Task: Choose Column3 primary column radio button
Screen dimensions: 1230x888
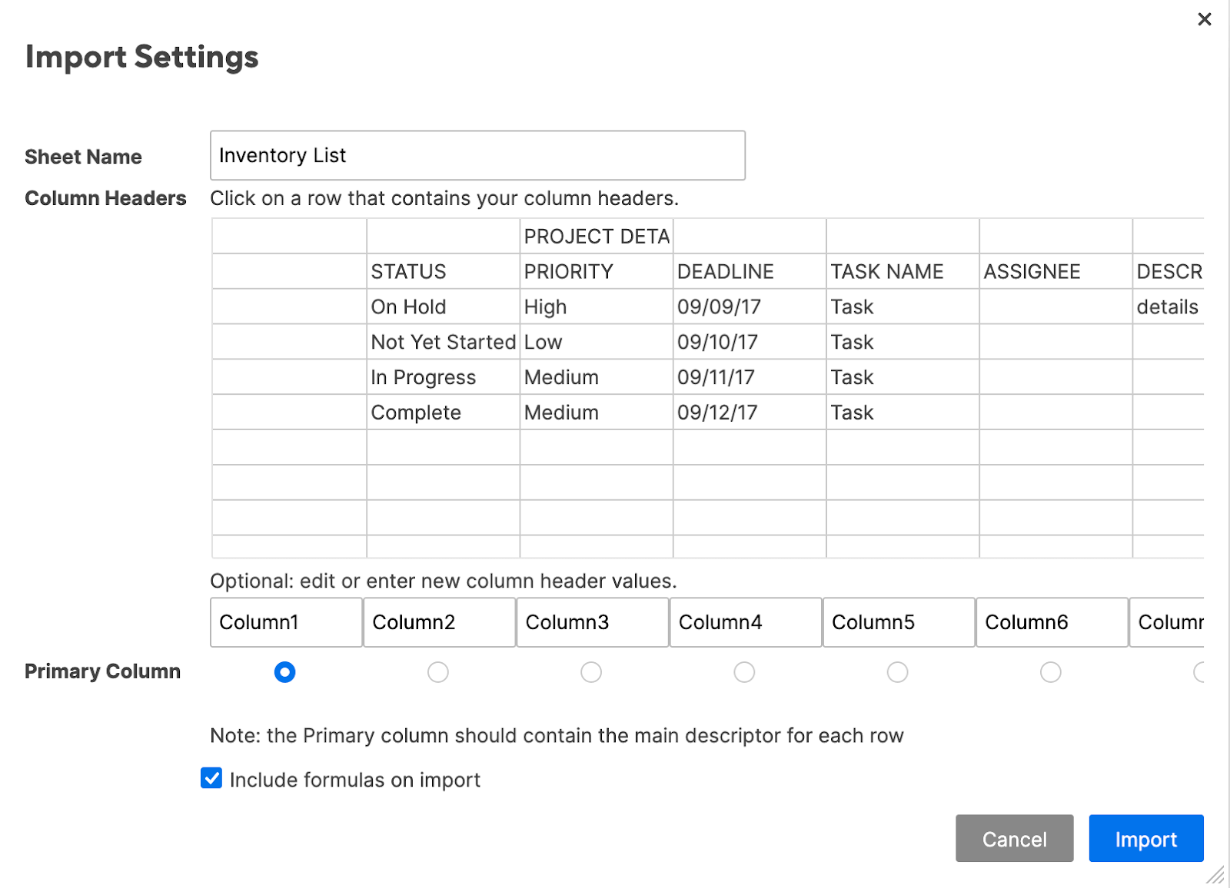Action: click(x=590, y=672)
